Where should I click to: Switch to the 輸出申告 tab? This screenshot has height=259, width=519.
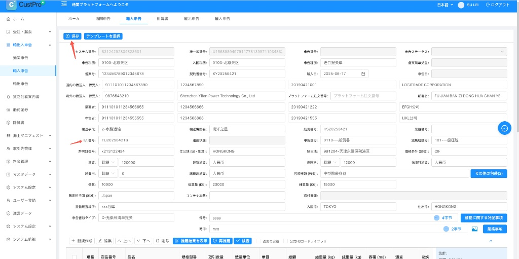tap(192, 19)
